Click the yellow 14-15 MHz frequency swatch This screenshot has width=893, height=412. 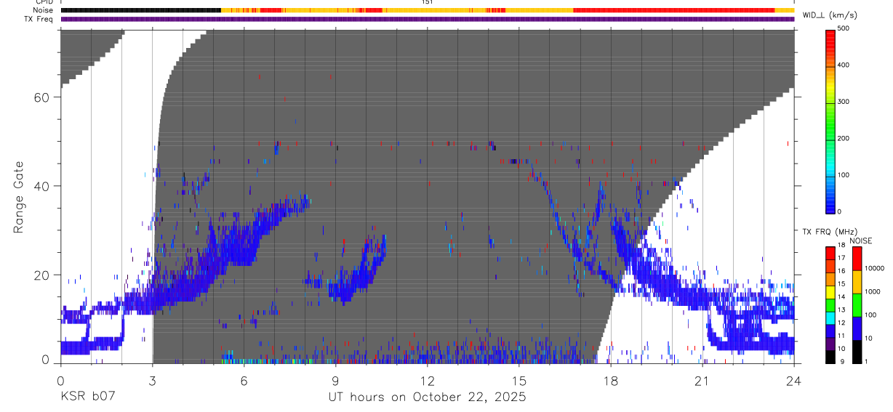coord(830,291)
